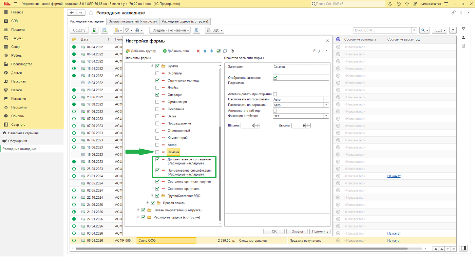
Task: Open the main functions hamburger menu
Action: (15, 4)
